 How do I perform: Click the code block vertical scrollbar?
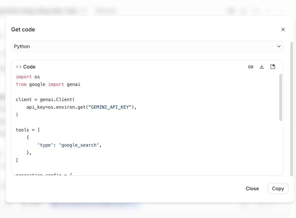coord(281,98)
